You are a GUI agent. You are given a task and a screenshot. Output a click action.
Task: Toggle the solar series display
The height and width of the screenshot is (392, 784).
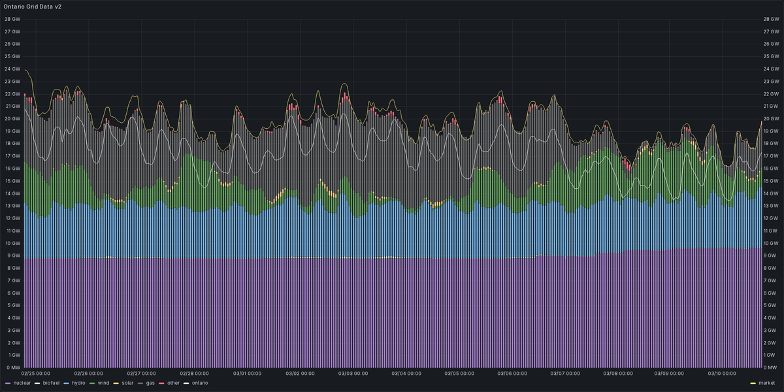127,384
